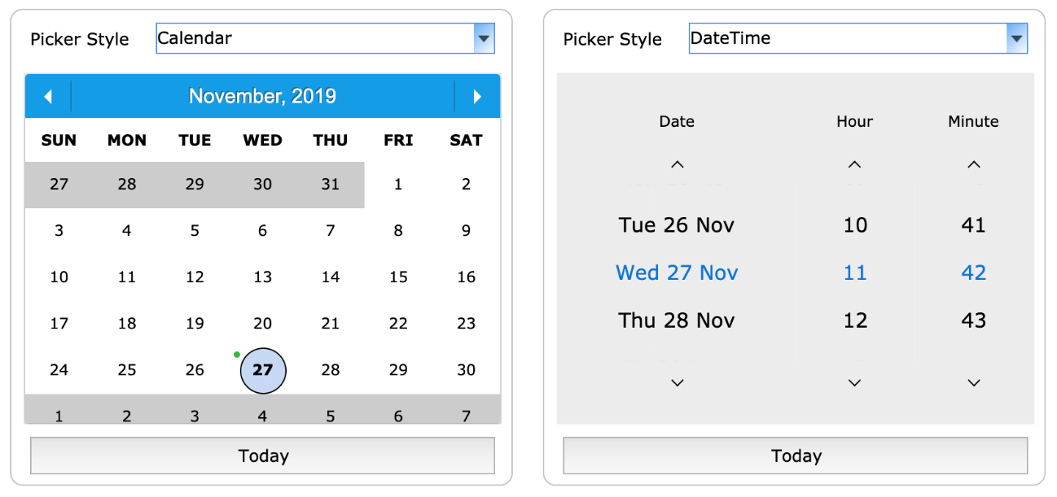Select November 15 in the calendar
The height and width of the screenshot is (497, 1057).
coord(398,277)
